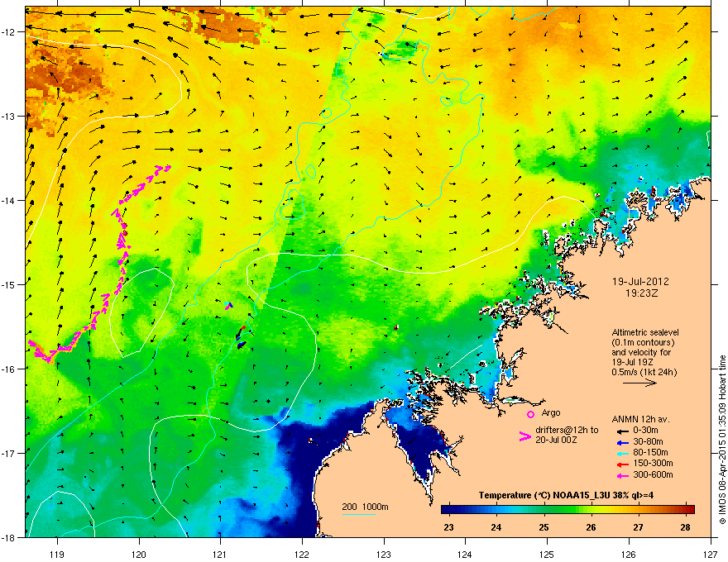
Task: Click the longitude axis label 125
Action: (x=547, y=554)
